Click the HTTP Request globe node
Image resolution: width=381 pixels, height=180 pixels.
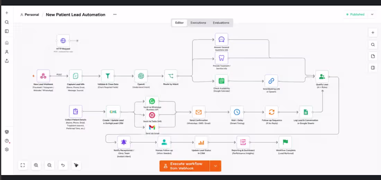(x=63, y=40)
